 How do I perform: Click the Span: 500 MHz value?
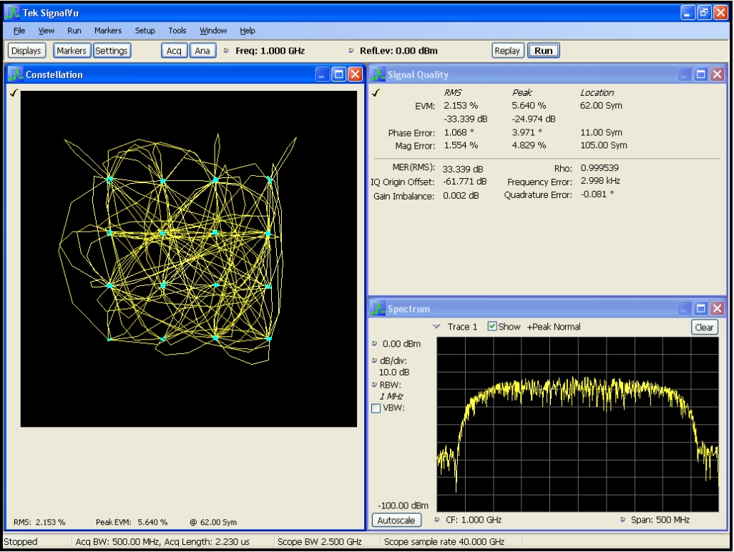[x=660, y=520]
